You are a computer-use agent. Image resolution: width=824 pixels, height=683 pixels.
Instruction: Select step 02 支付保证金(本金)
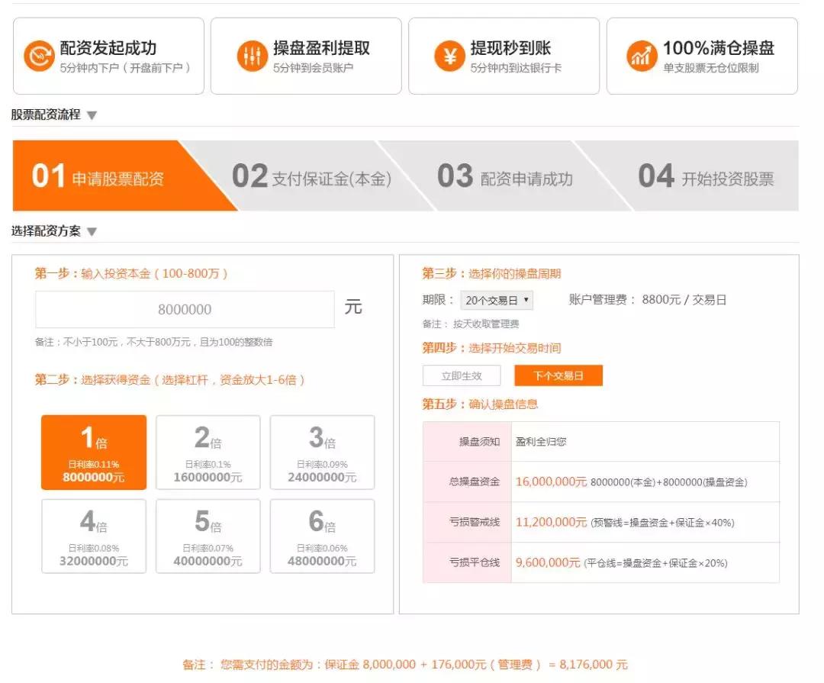tap(311, 177)
